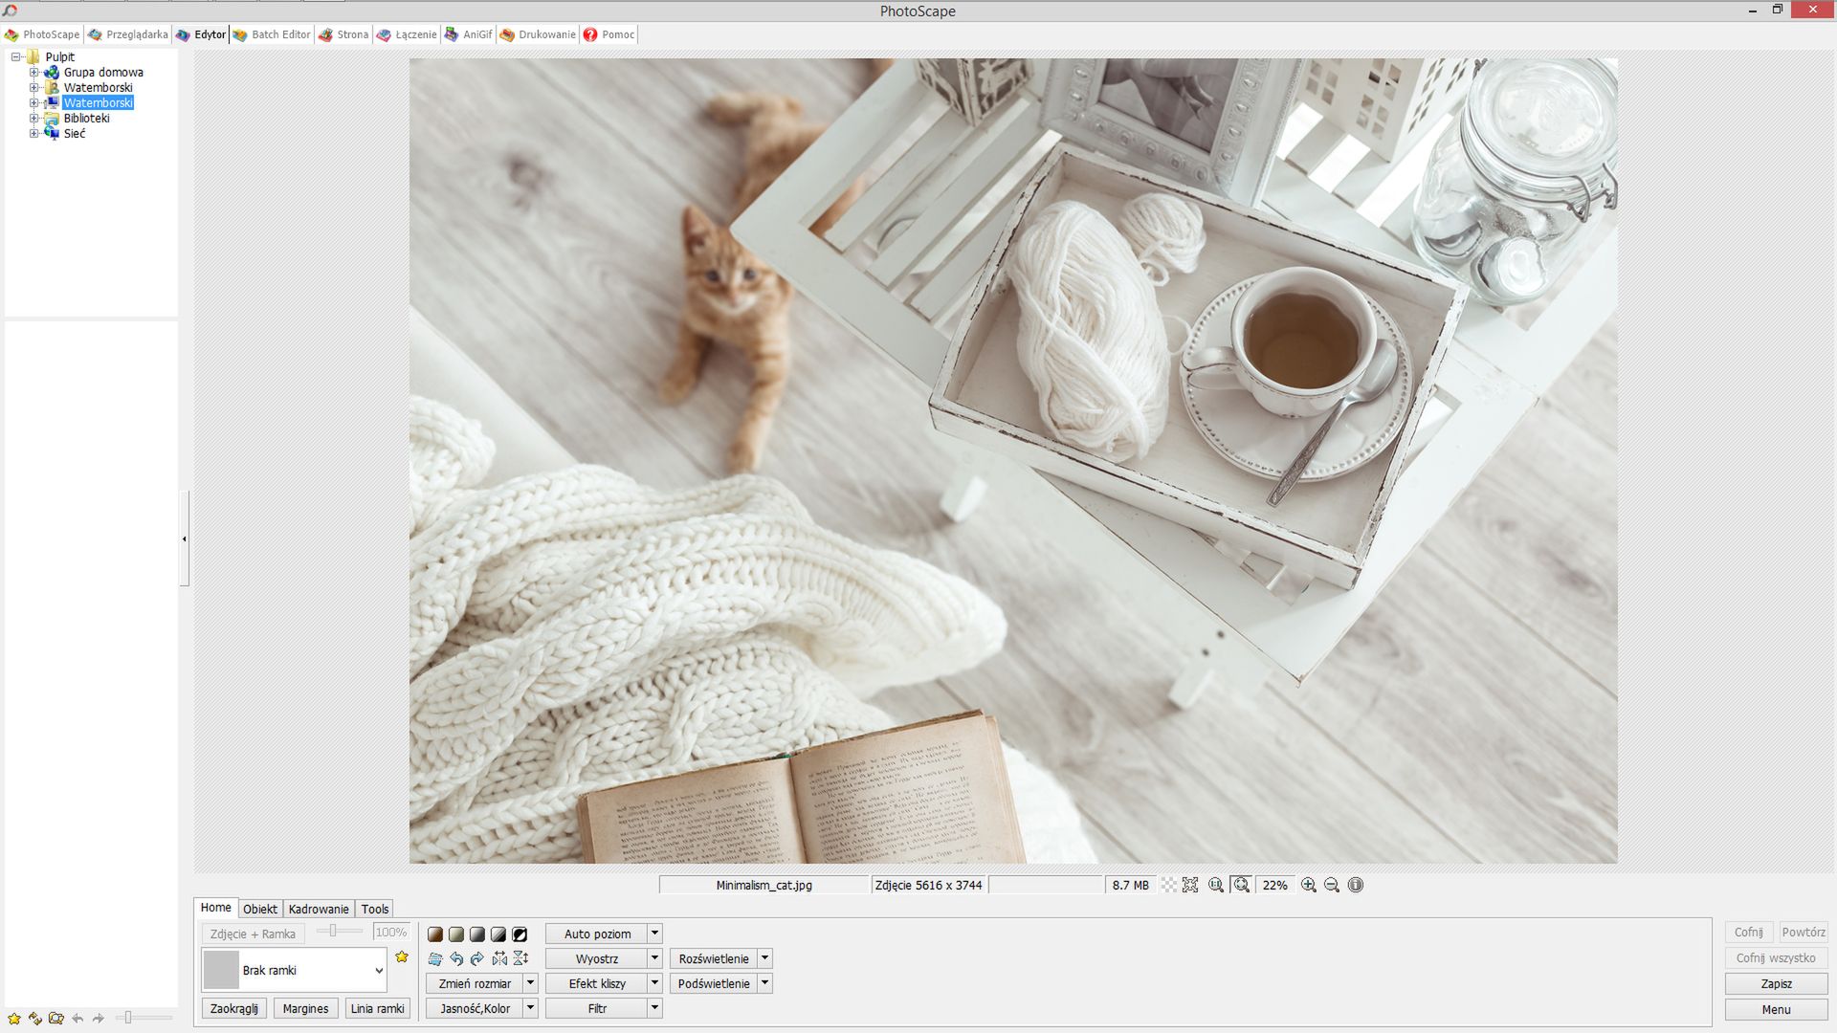Image resolution: width=1837 pixels, height=1033 pixels.
Task: Collapse the left folder panel with the arrow handle
Action: point(185,538)
